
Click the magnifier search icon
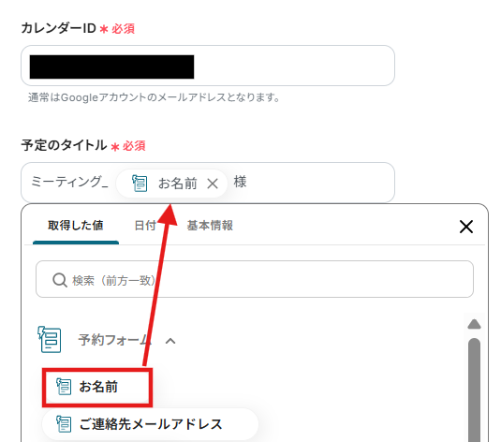coord(60,280)
